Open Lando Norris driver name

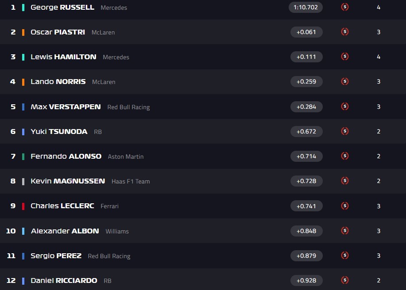click(x=58, y=82)
